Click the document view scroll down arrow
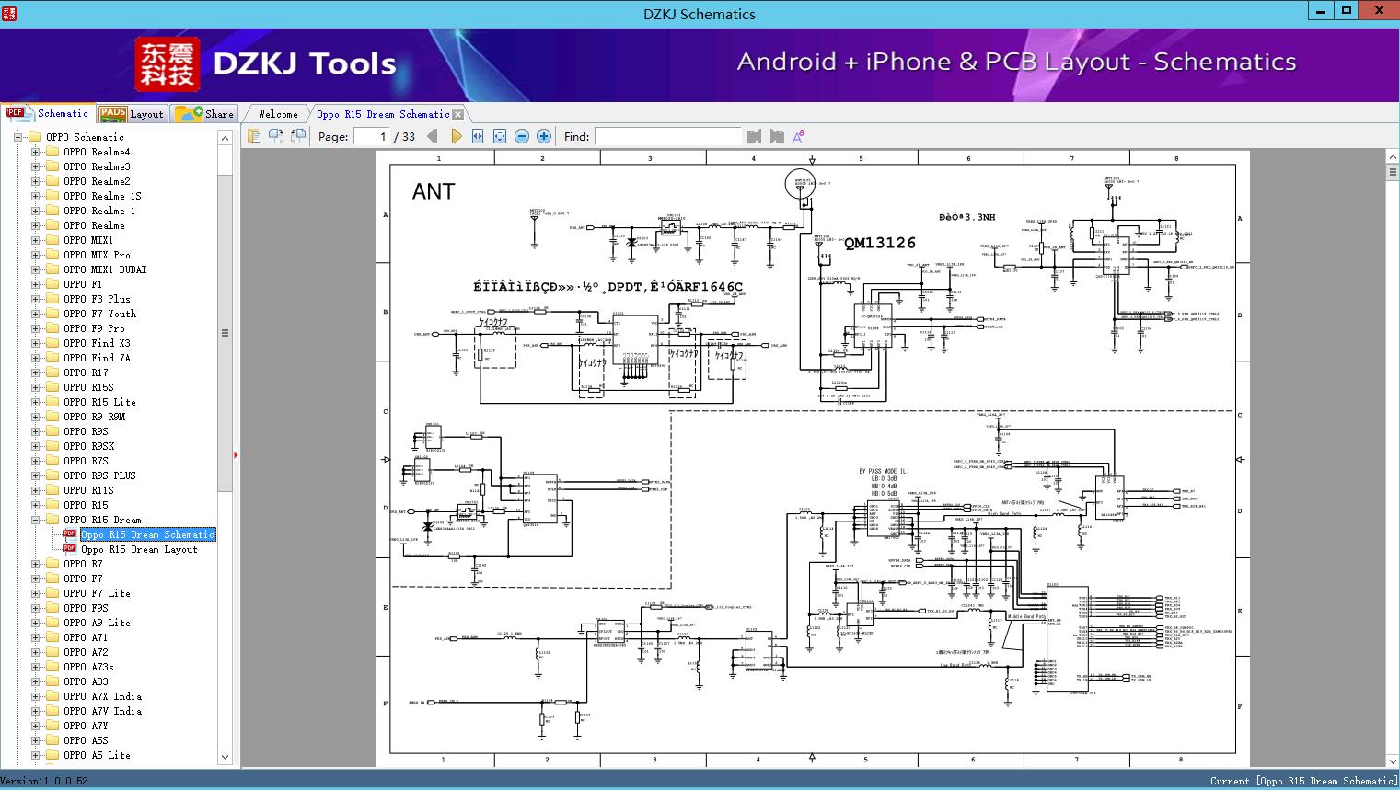Image resolution: width=1400 pixels, height=790 pixels. click(x=1393, y=761)
